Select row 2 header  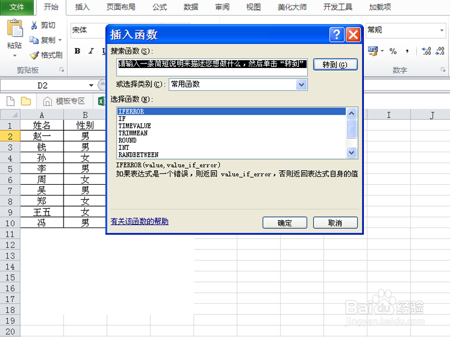10,136
